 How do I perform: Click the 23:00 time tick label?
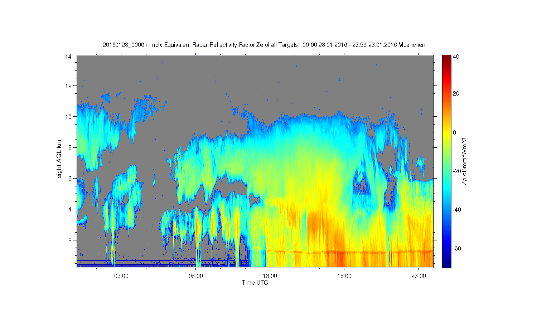[x=419, y=276]
